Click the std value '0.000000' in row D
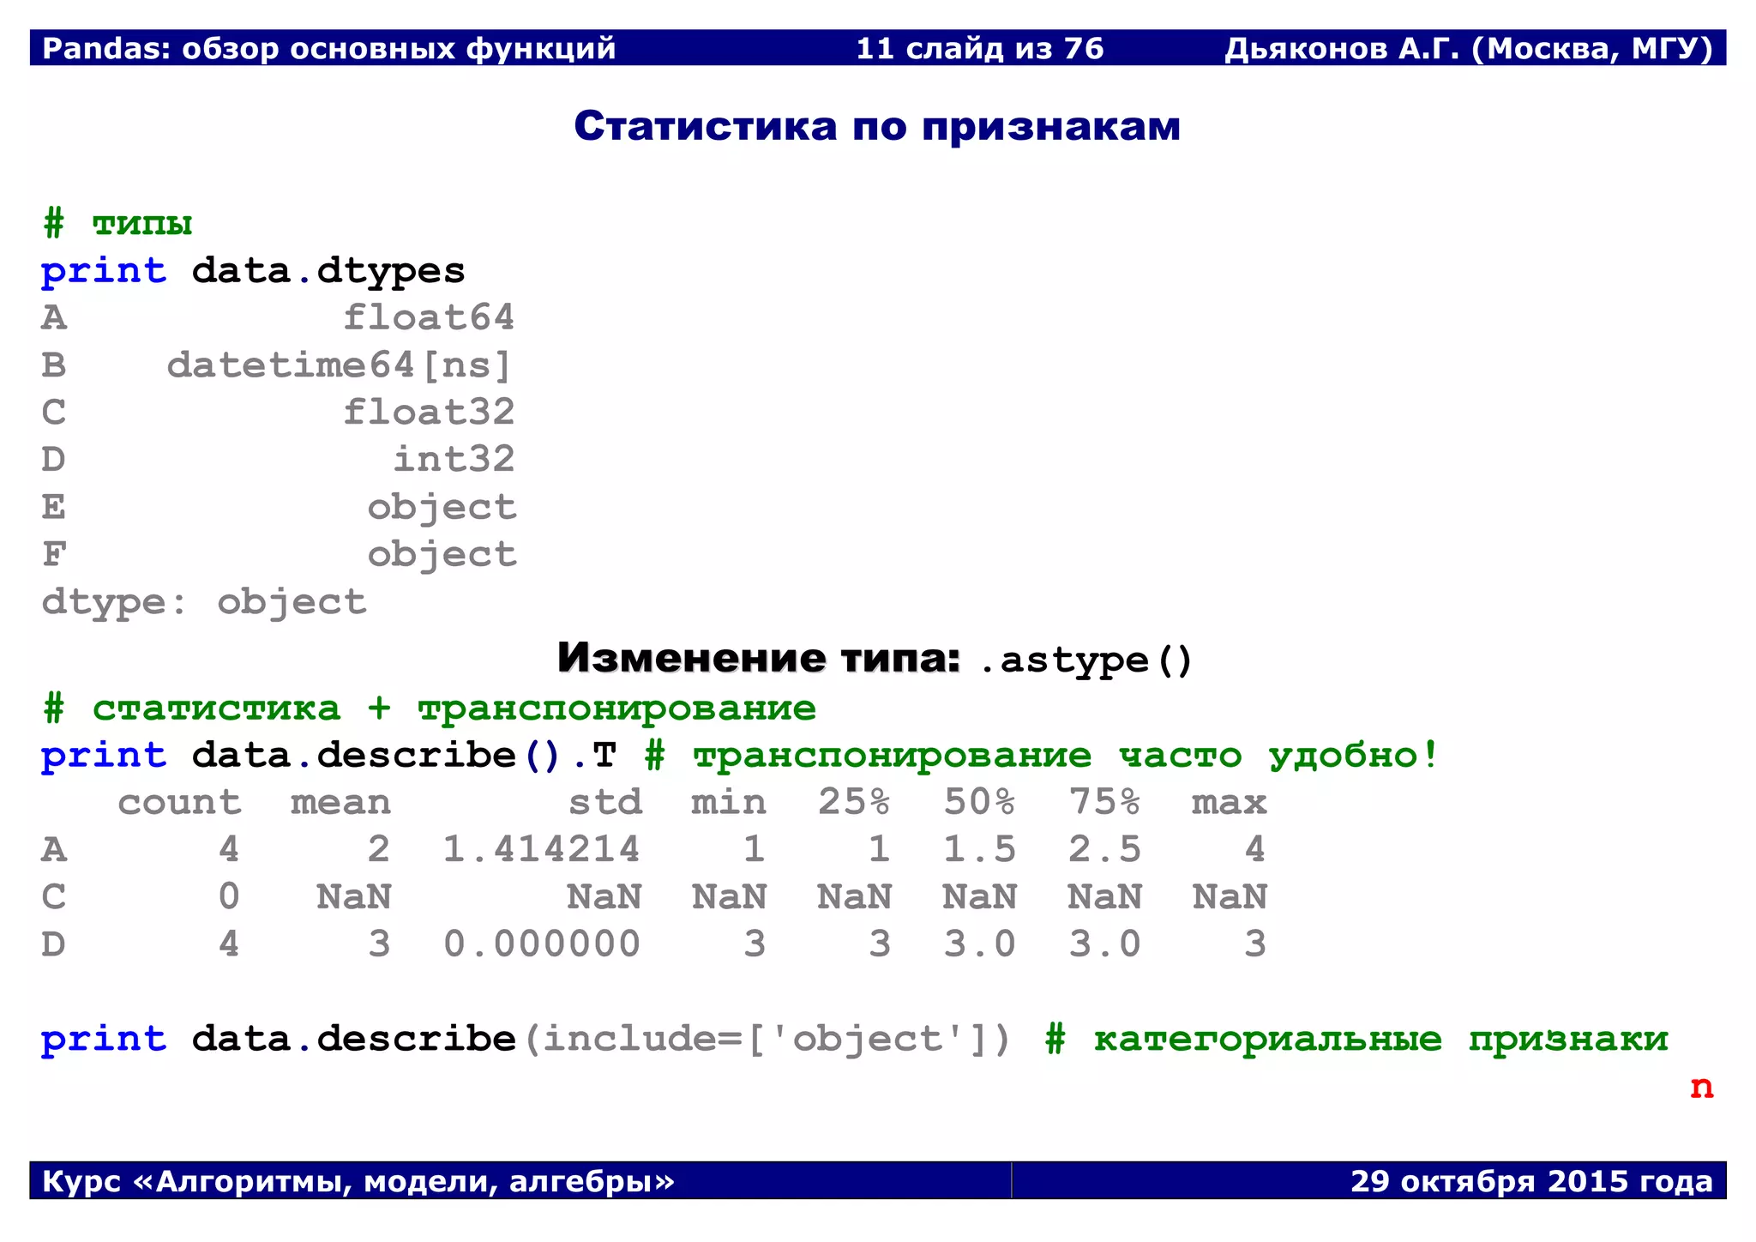1756x1242 pixels. click(542, 944)
